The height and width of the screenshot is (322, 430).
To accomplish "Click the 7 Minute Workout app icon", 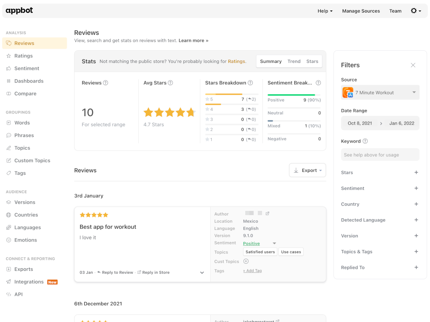I will pyautogui.click(x=348, y=93).
